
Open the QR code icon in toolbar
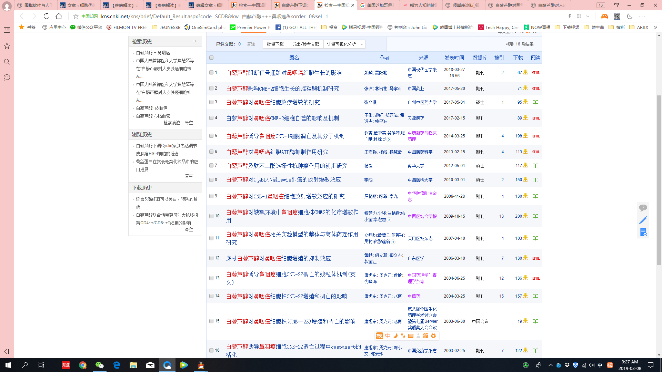[617, 16]
